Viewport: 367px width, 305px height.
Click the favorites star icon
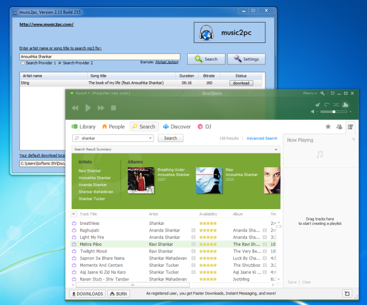(x=328, y=126)
